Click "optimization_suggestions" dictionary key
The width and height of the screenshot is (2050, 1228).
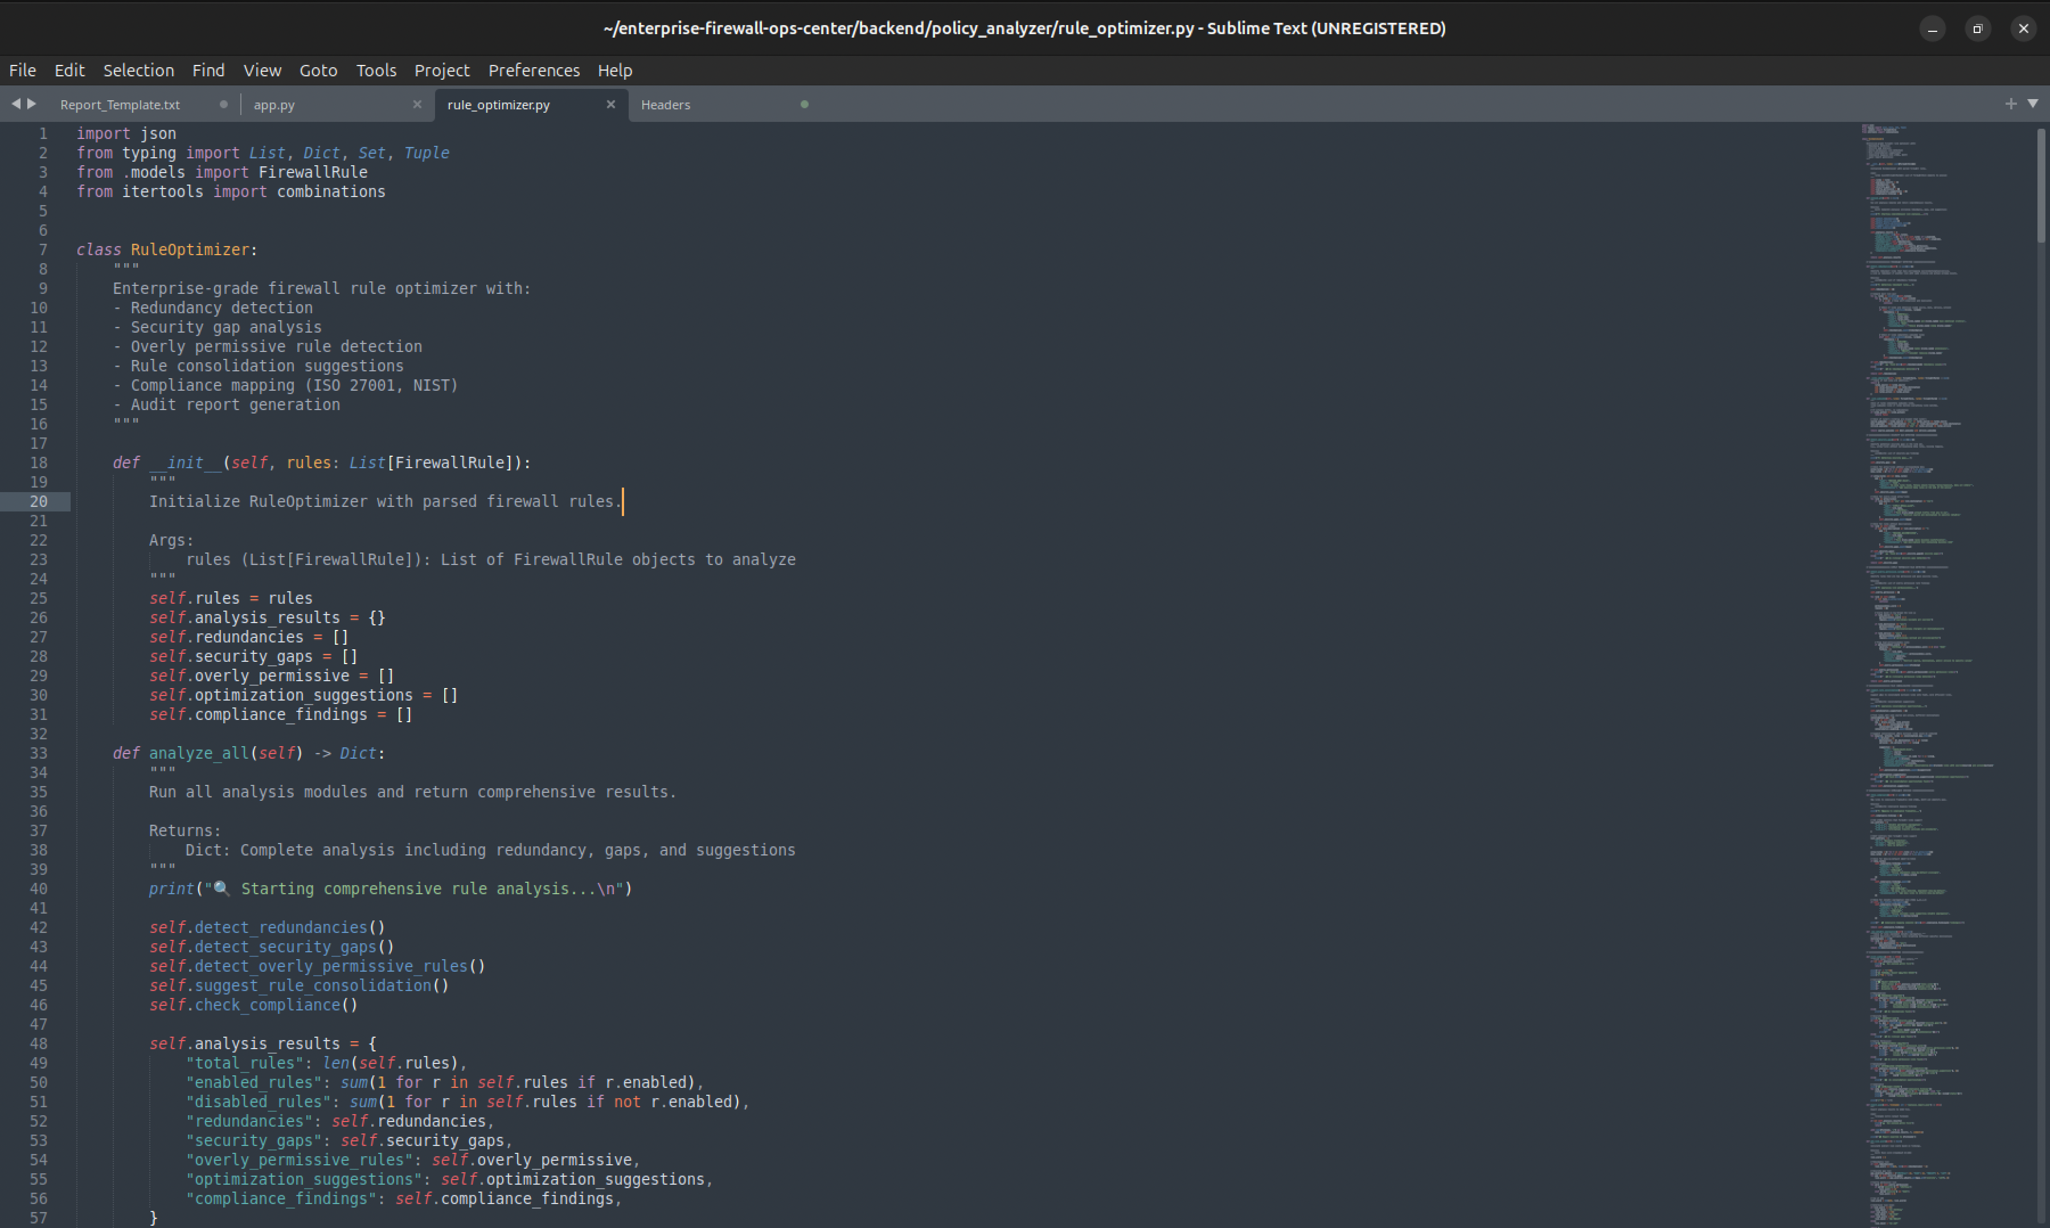pyautogui.click(x=304, y=1179)
